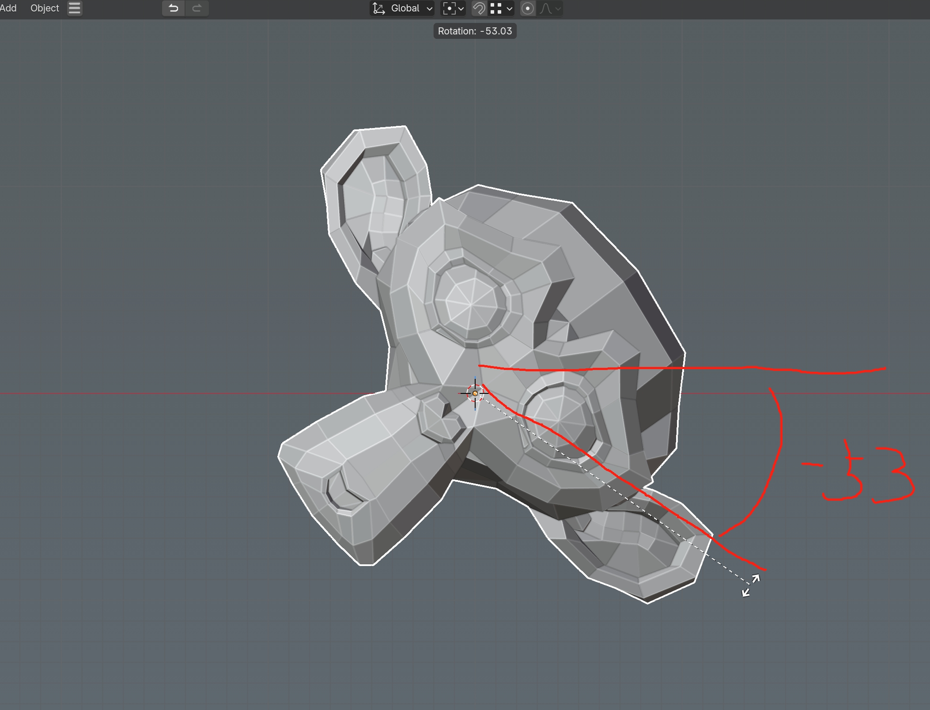Click the hamburger menu icon beside Object
Viewport: 930px width, 710px height.
coord(75,8)
